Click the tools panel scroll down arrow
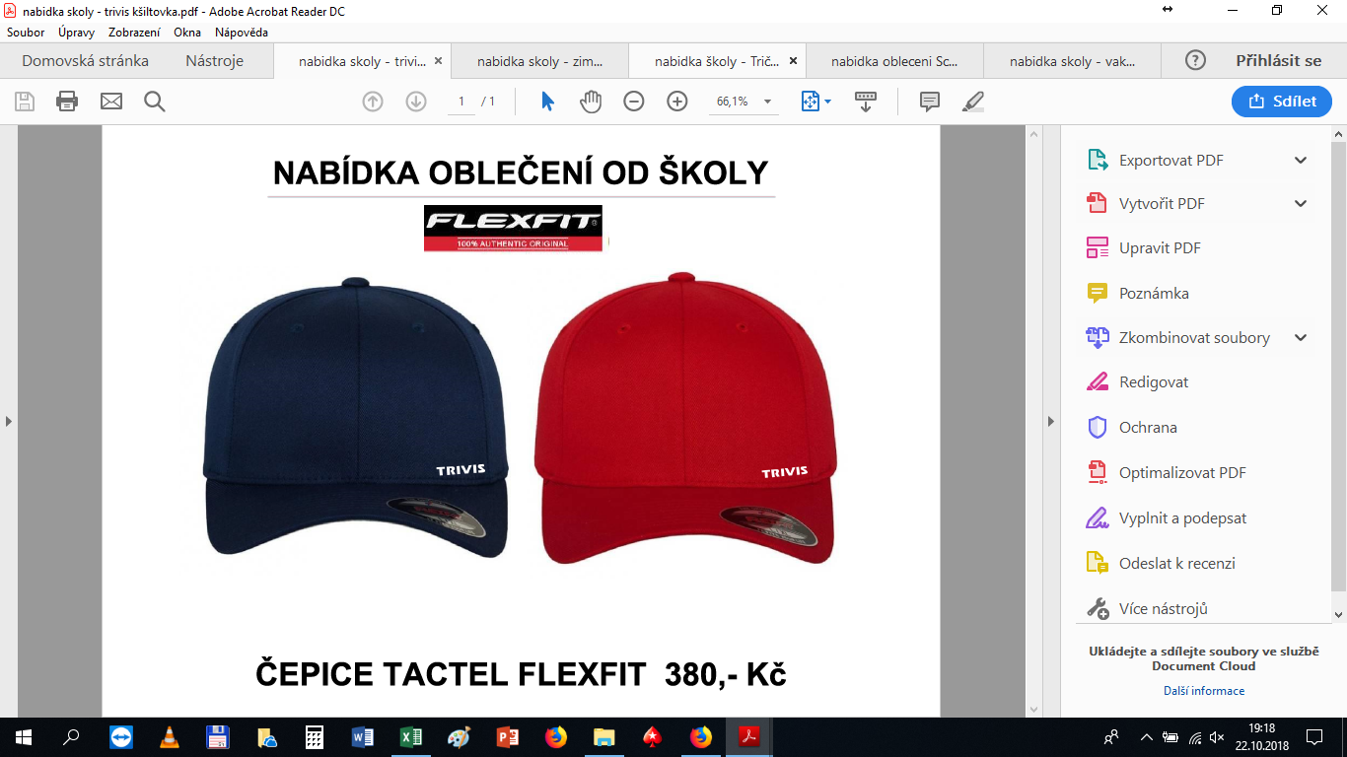1347x757 pixels. point(1339,614)
